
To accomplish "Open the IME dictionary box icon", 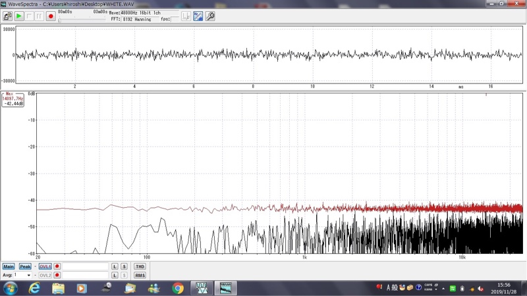I will pos(410,287).
